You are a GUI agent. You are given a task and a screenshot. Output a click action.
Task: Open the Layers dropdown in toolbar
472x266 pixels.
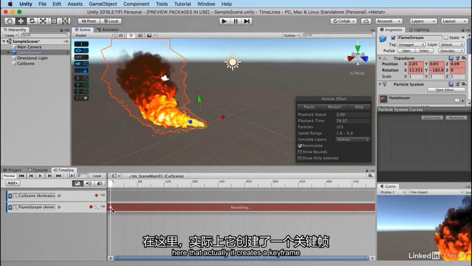click(423, 21)
